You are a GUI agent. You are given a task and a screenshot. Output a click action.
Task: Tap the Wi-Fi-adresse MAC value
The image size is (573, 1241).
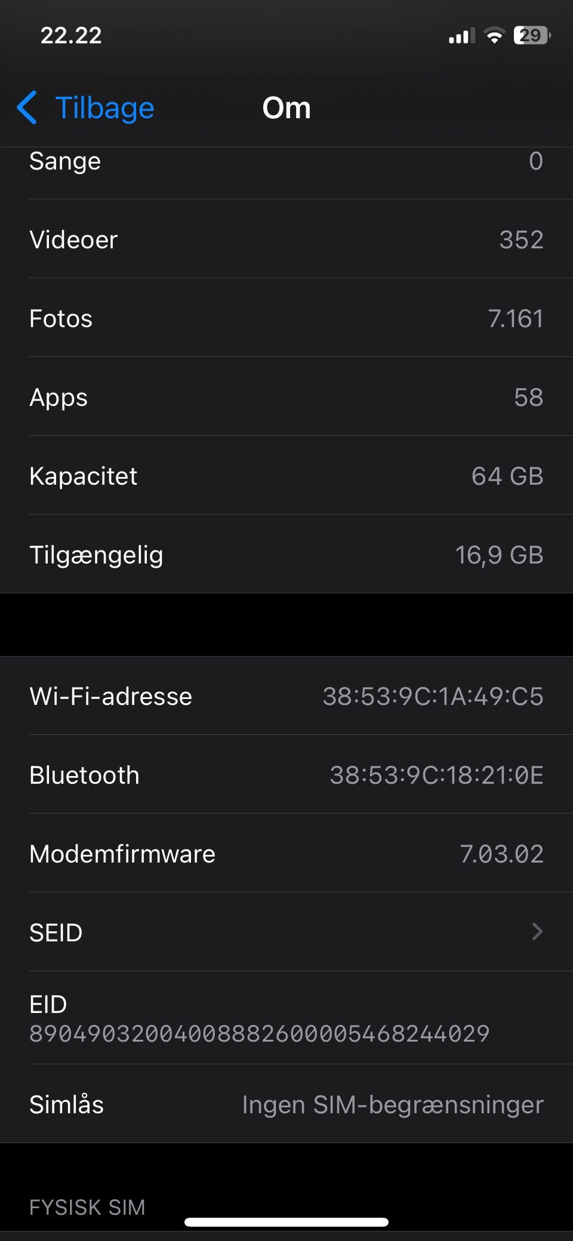[433, 696]
